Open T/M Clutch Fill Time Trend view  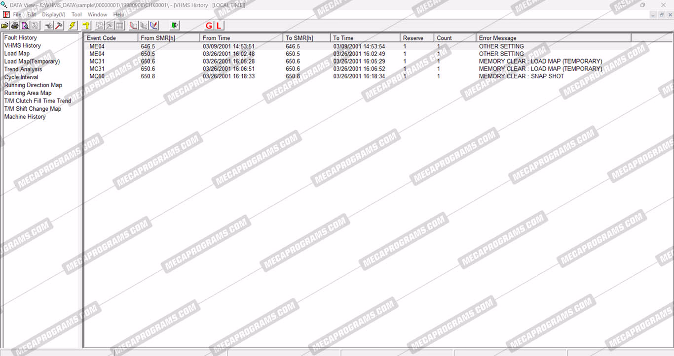coord(37,101)
